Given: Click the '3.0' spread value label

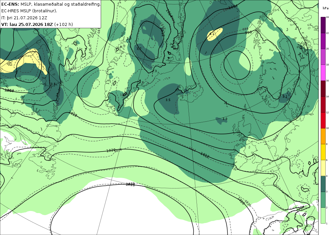Looking at the screenshot, I should tap(225, 119).
